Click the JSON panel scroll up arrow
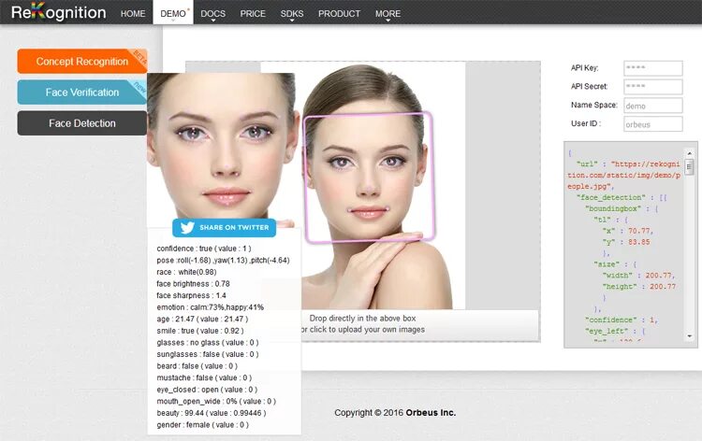 click(689, 153)
